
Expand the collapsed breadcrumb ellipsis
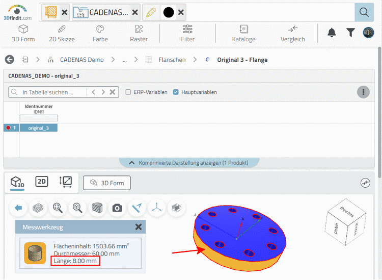[x=125, y=60]
